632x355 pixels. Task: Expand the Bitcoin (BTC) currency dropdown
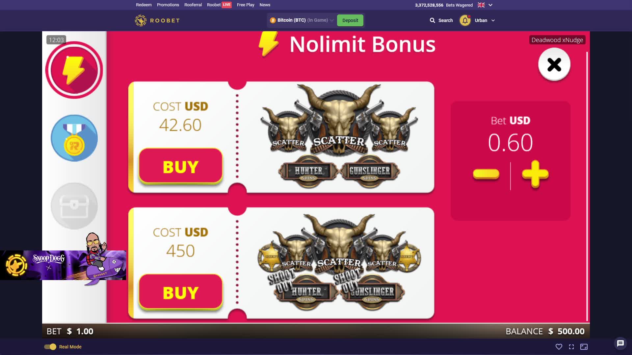302,20
